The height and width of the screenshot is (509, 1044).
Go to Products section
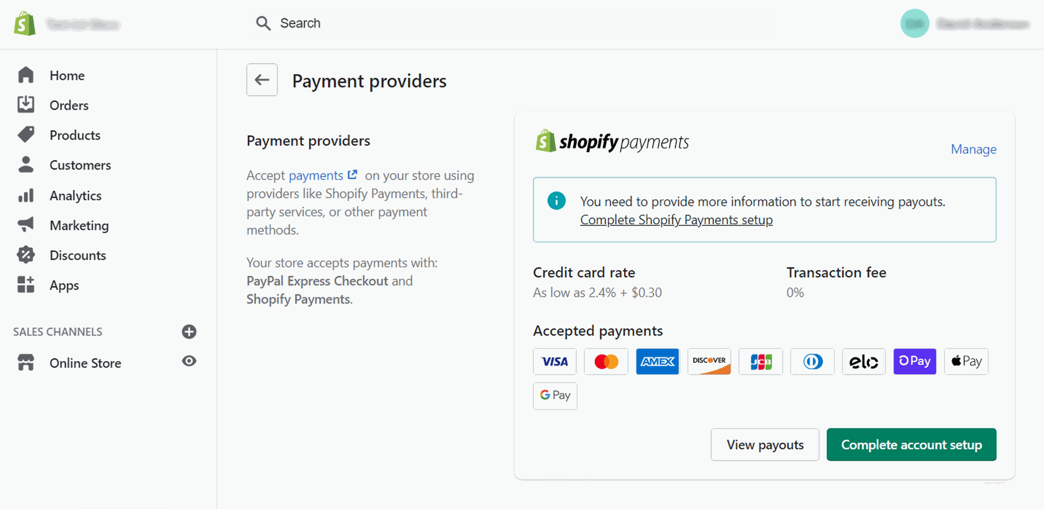[75, 135]
